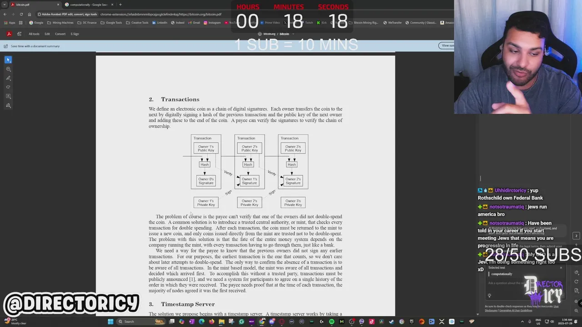The image size is (582, 327).
Task: Select the arrow selection tool in Acrobat sidebar
Action: 8,60
